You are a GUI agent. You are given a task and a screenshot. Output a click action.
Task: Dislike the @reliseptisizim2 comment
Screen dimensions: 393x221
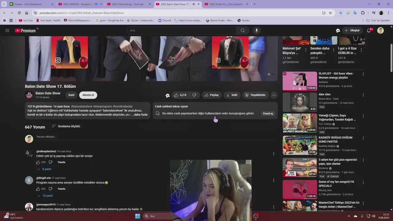pos(50,162)
